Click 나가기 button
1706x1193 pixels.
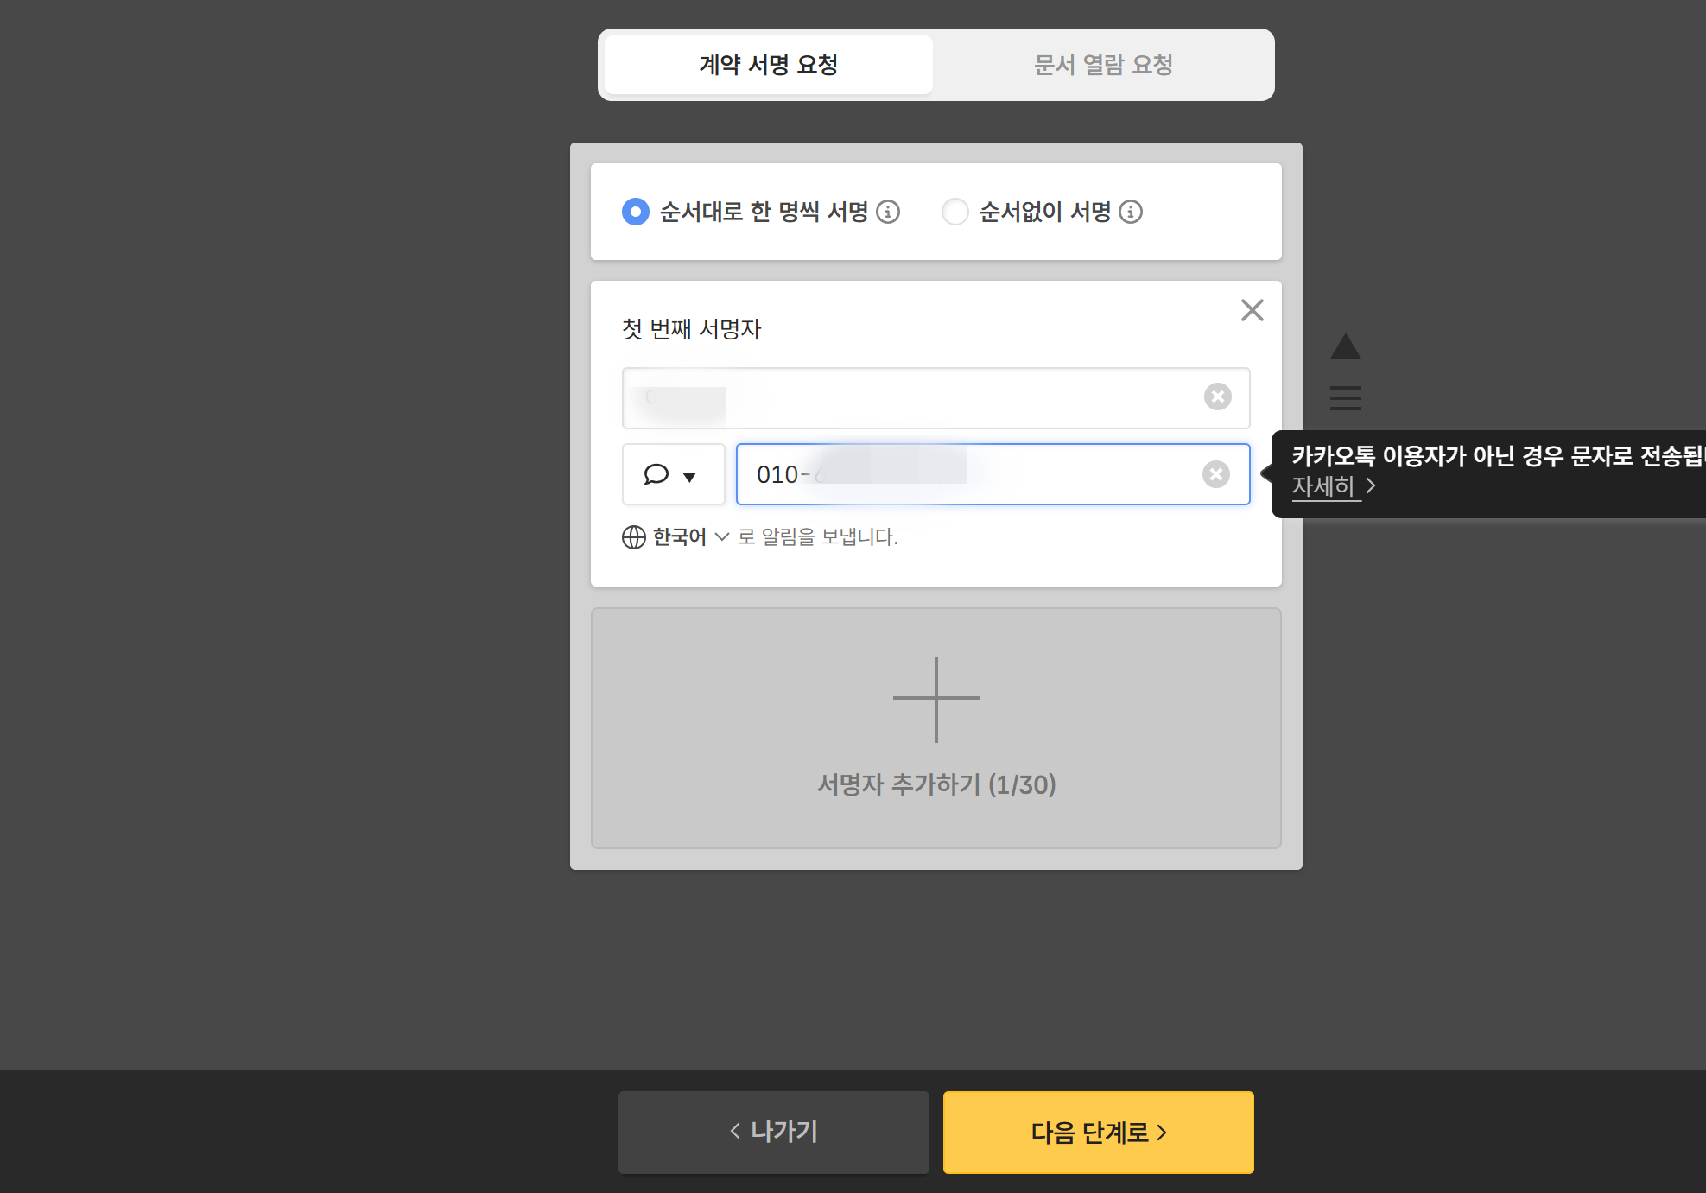(x=773, y=1132)
